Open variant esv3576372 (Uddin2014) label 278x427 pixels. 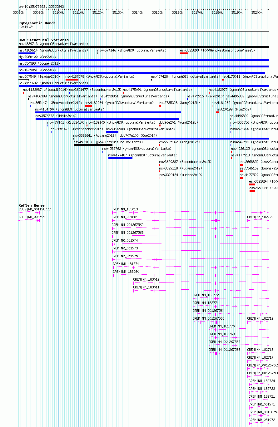point(56,116)
